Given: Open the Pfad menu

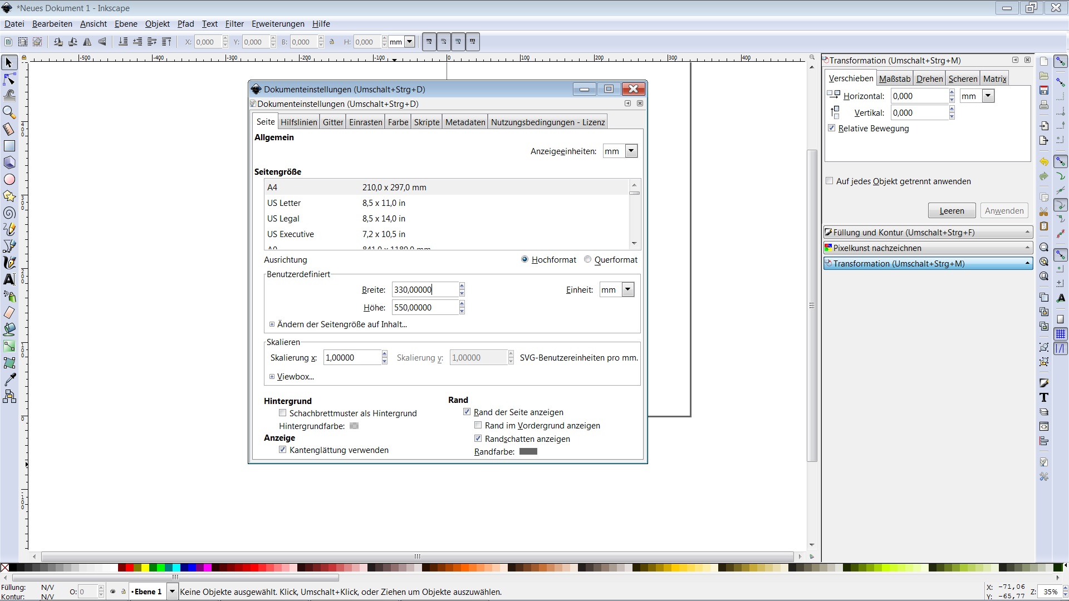Looking at the screenshot, I should tap(185, 24).
